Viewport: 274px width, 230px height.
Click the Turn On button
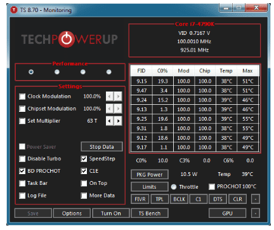[111, 213]
